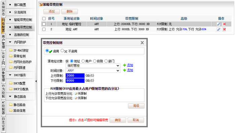Open 内网限速 folder item
This screenshot has width=235, height=133.
[18, 68]
